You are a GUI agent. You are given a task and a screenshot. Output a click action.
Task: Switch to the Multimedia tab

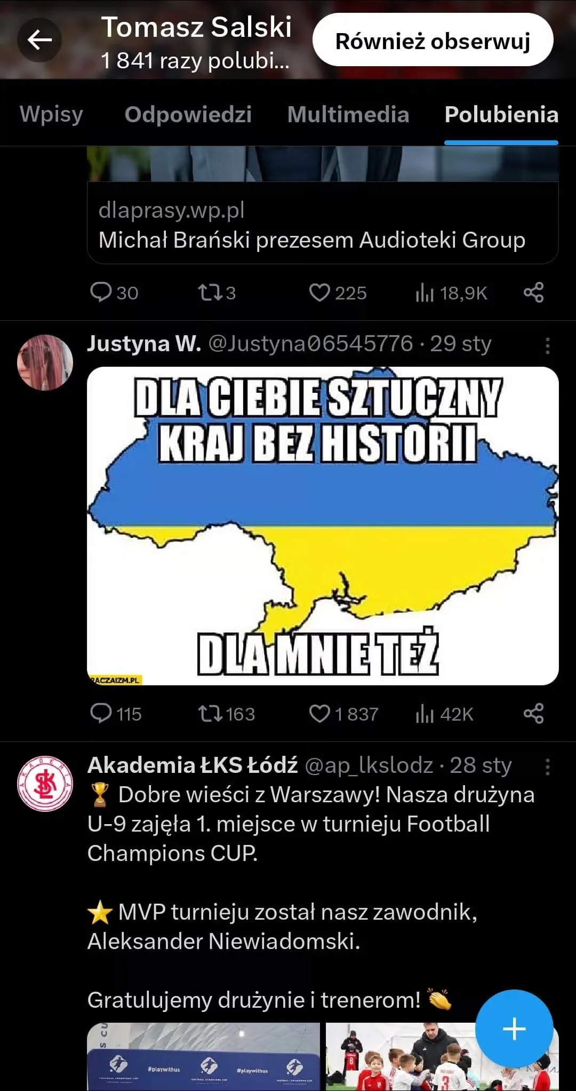[x=348, y=114]
